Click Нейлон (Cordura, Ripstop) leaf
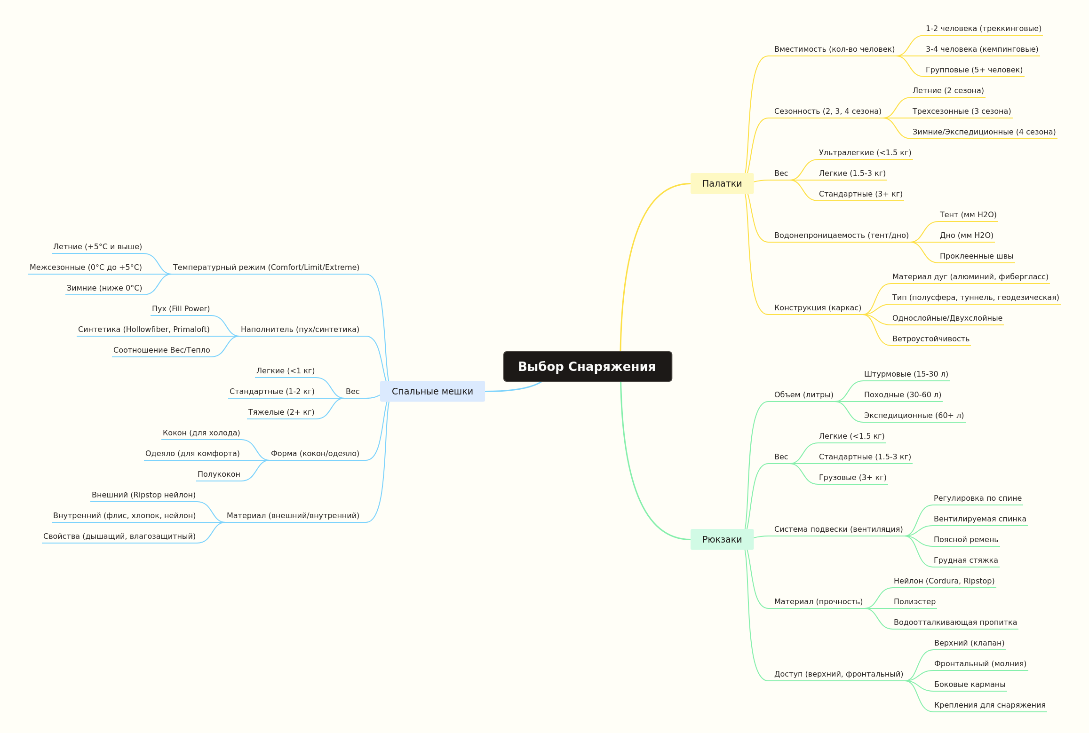Screen dimensions: 1089x733 pos(944,581)
